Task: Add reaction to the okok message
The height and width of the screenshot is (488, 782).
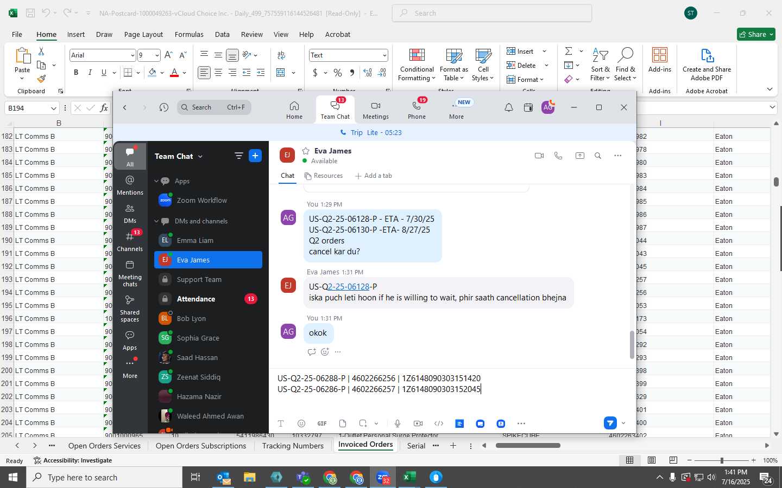Action: tap(325, 352)
